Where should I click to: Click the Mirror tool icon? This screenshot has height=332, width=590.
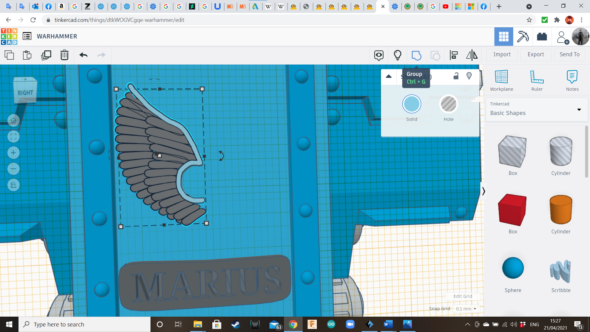tap(472, 55)
